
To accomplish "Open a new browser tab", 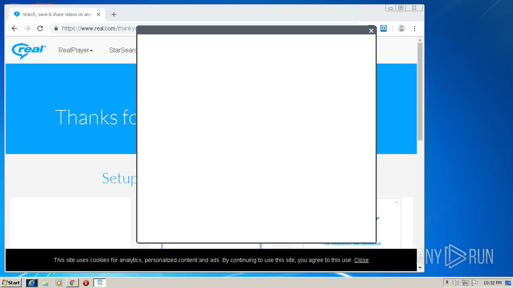I will (x=114, y=14).
